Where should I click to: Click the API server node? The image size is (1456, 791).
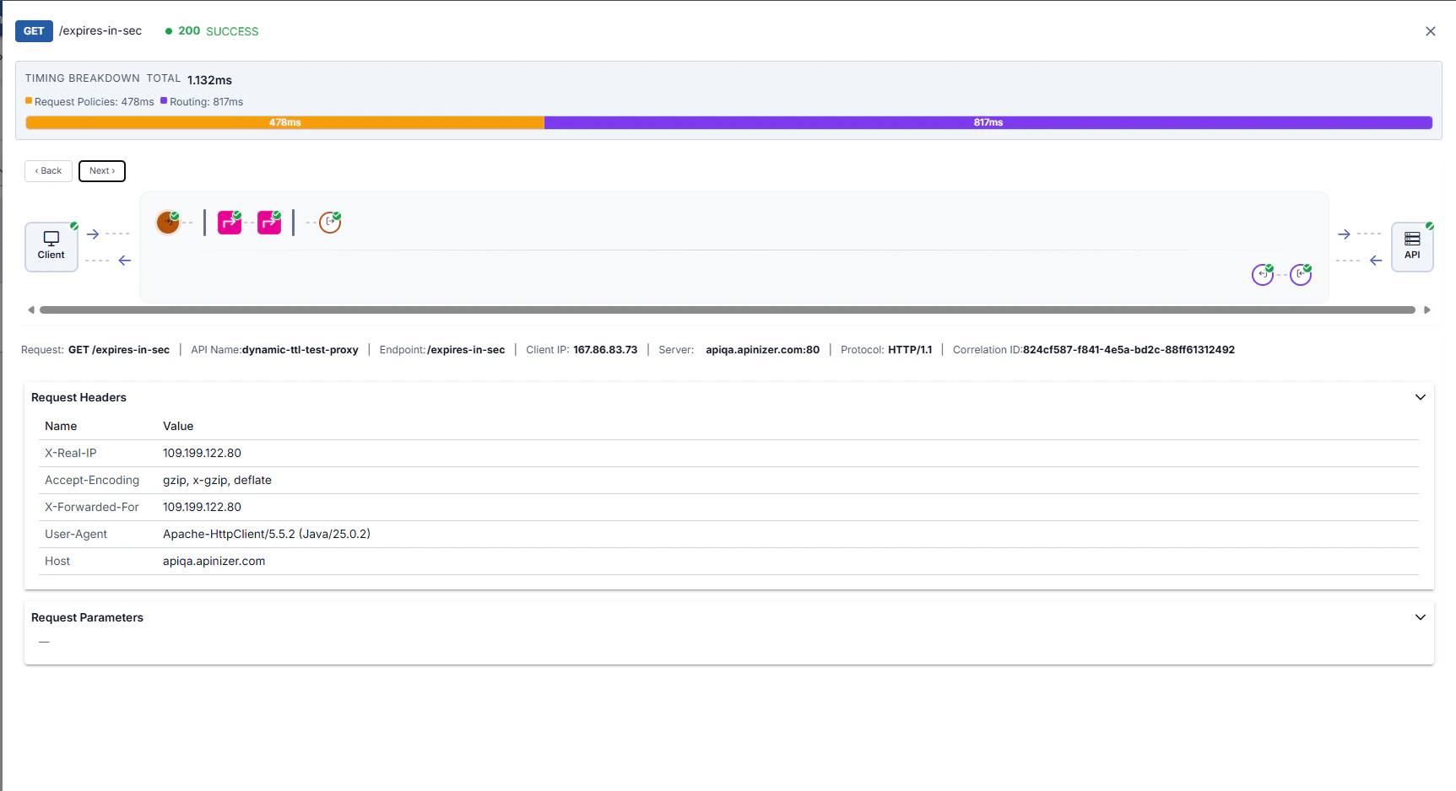pos(1412,246)
